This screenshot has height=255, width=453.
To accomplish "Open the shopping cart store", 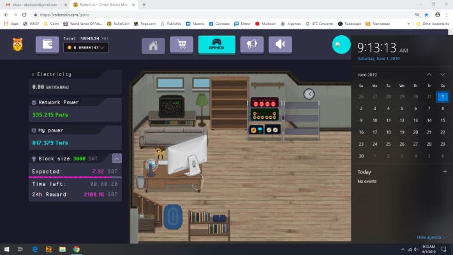I will tap(181, 45).
